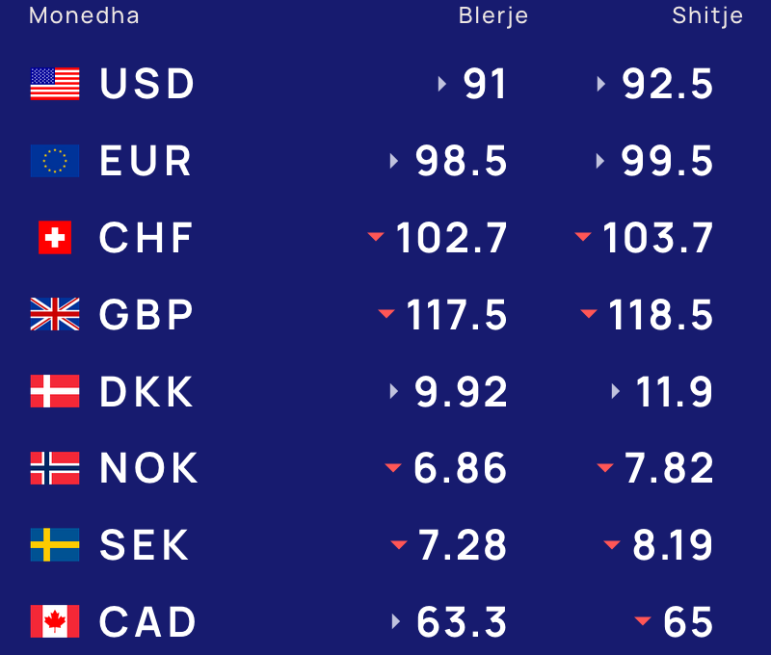The height and width of the screenshot is (655, 771).
Task: Click the Denmark flag icon
Action: 55,392
